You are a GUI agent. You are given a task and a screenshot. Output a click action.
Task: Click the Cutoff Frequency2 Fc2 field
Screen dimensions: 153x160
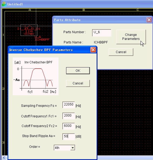69,126
